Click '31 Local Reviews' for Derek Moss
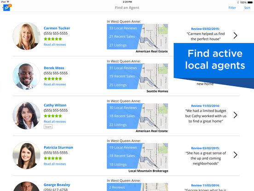Screen dimensions: 254x191 pos(123,68)
